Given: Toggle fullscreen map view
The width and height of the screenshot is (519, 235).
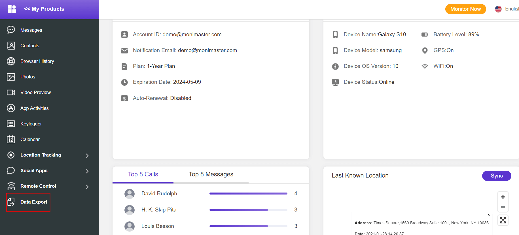Looking at the screenshot, I should point(503,220).
